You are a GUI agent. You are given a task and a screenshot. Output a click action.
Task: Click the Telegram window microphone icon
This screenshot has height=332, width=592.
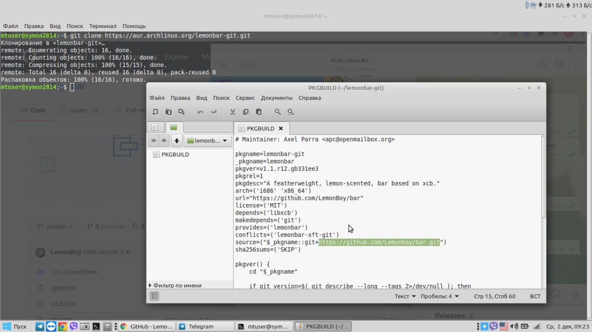(575, 294)
